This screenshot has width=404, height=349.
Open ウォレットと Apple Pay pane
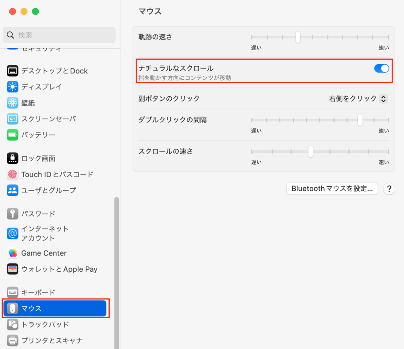[x=54, y=269]
